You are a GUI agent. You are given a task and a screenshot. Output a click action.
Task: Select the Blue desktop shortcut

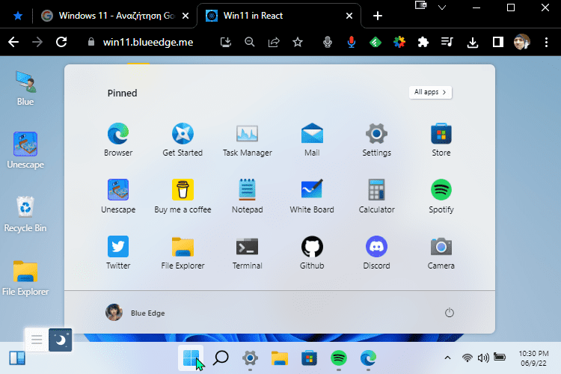[25, 88]
